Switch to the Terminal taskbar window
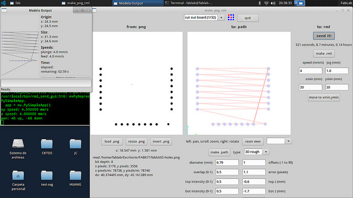353x198 pixels. pyautogui.click(x=189, y=3)
